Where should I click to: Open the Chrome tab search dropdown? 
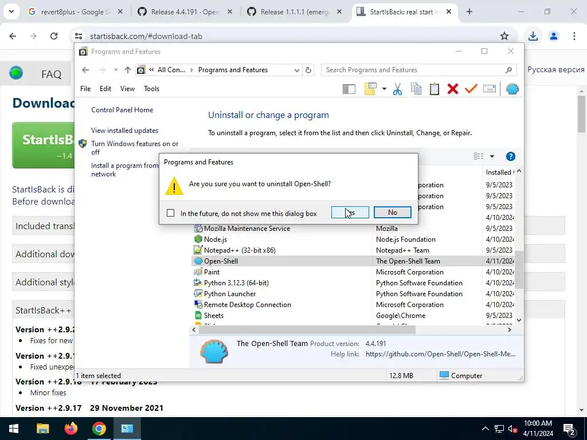click(11, 11)
